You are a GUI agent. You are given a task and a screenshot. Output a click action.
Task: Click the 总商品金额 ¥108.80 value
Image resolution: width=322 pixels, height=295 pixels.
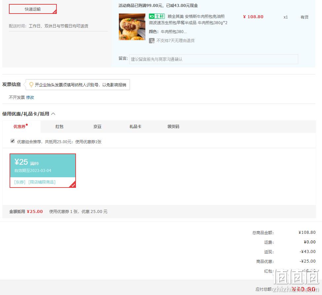coord(307,232)
